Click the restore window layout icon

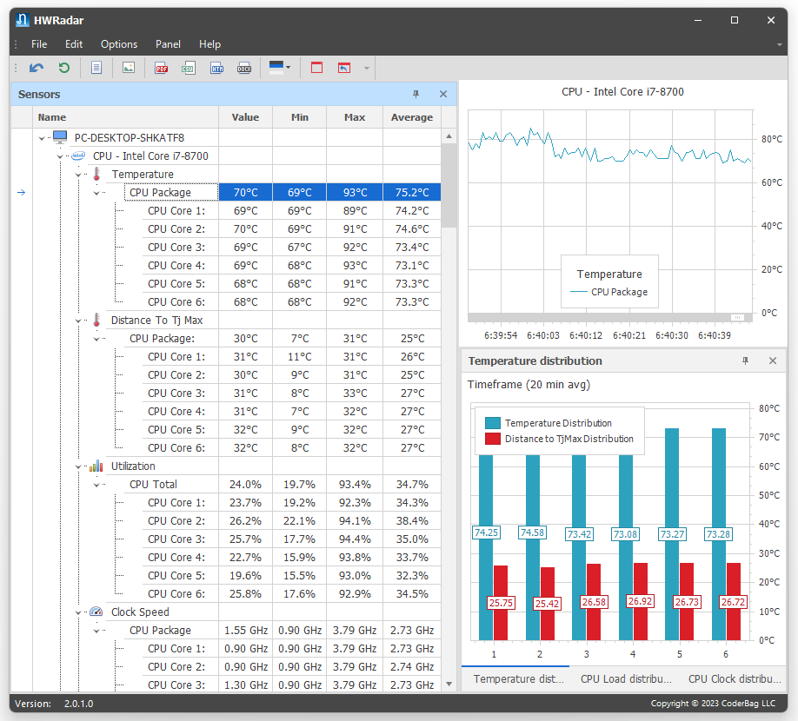coord(344,68)
